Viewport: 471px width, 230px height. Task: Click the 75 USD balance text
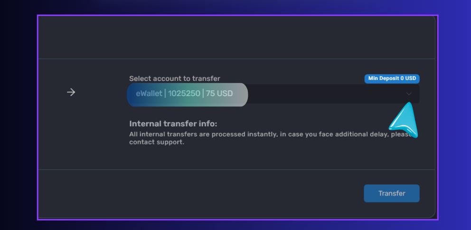tap(219, 93)
